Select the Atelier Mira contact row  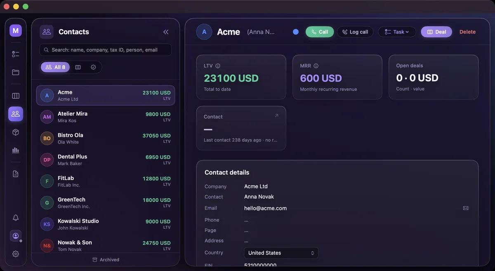coord(106,117)
